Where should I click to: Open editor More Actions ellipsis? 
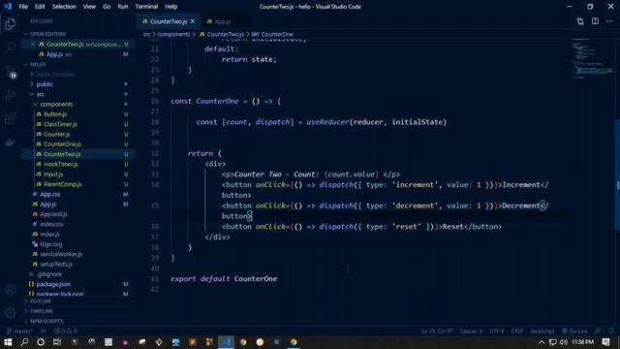coord(609,21)
